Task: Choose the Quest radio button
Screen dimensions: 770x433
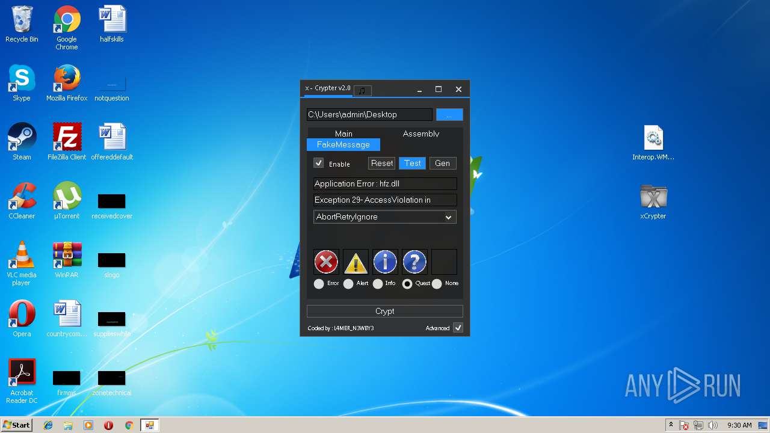Action: 407,284
